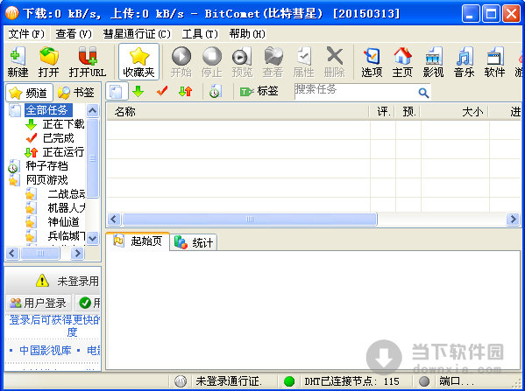
Task: Select 正在下载 in the tree
Action: click(63, 124)
